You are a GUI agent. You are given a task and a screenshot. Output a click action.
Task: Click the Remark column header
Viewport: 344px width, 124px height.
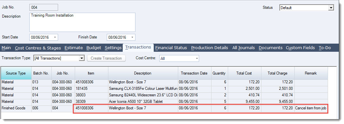[311, 73]
